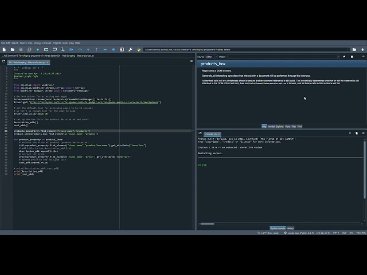
Task: Open the Help pane options menu
Action: (363, 57)
